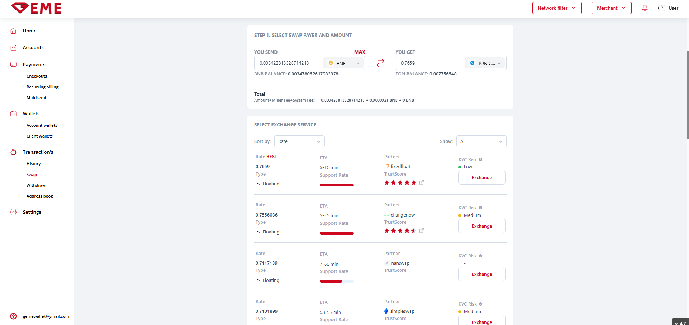
Task: Click the Settings gear in sidebar
Action: tap(14, 212)
